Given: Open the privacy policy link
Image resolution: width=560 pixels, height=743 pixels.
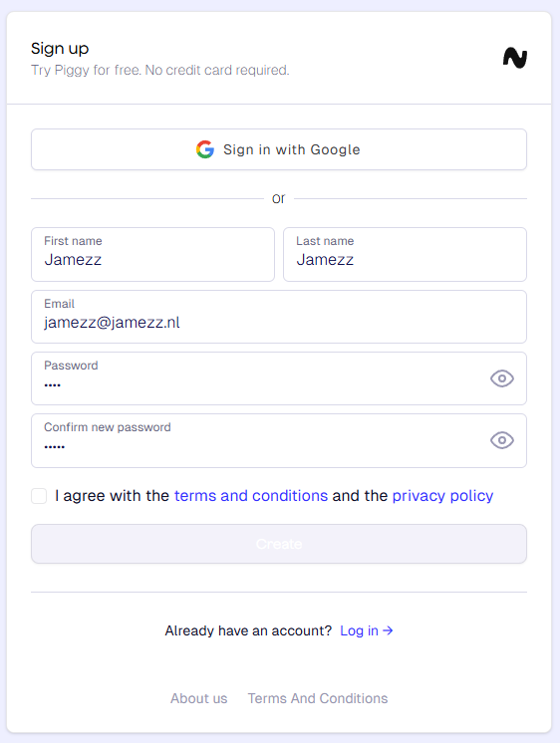Looking at the screenshot, I should pyautogui.click(x=442, y=496).
